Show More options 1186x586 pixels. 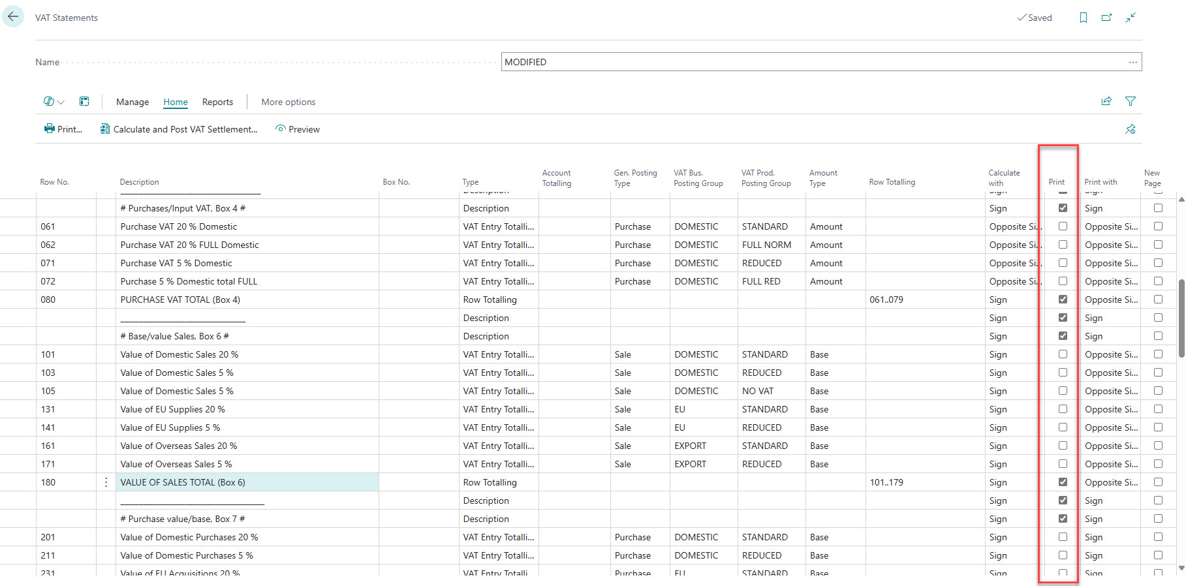tap(289, 102)
